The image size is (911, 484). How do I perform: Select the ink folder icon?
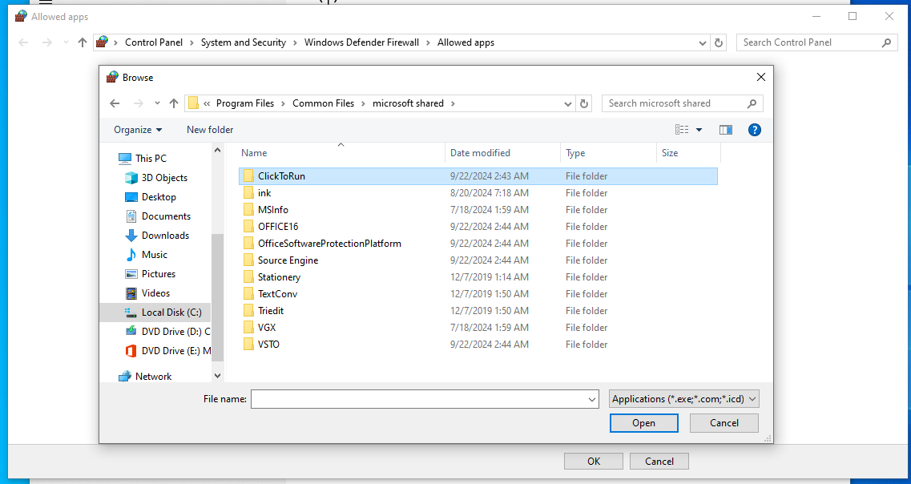pyautogui.click(x=248, y=193)
